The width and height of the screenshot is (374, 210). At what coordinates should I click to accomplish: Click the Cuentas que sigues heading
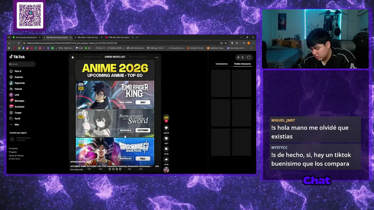click(x=18, y=133)
